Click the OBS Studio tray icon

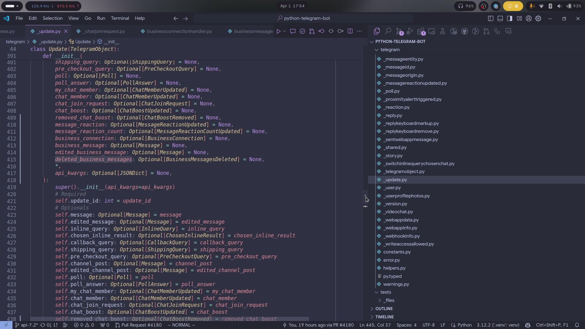[x=484, y=6]
